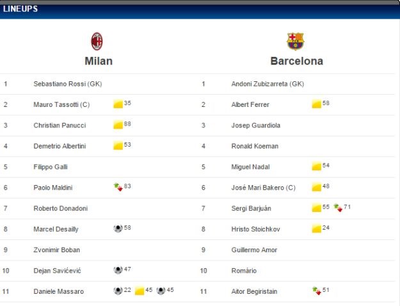Click Albert Ferrer's yellow card icon
This screenshot has width=400, height=306.
point(317,104)
